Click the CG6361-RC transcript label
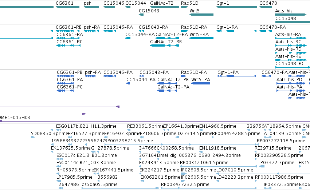Screen dimensions: 310x190 coord(70,41)
